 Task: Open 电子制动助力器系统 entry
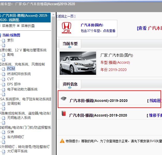(x=22, y=89)
